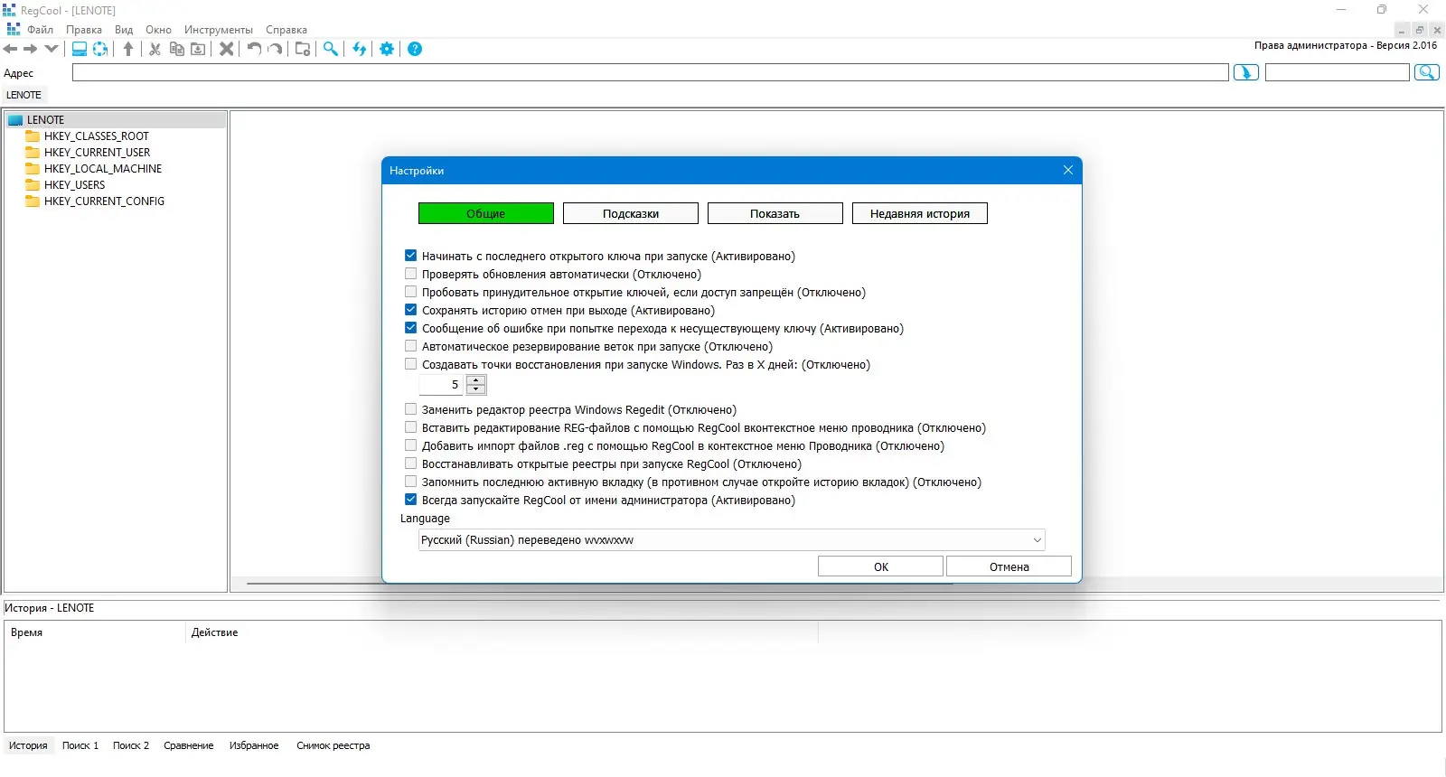Switch to the Недавняя история settings tab
Image resolution: width=1446 pixels, height=777 pixels.
coord(920,213)
